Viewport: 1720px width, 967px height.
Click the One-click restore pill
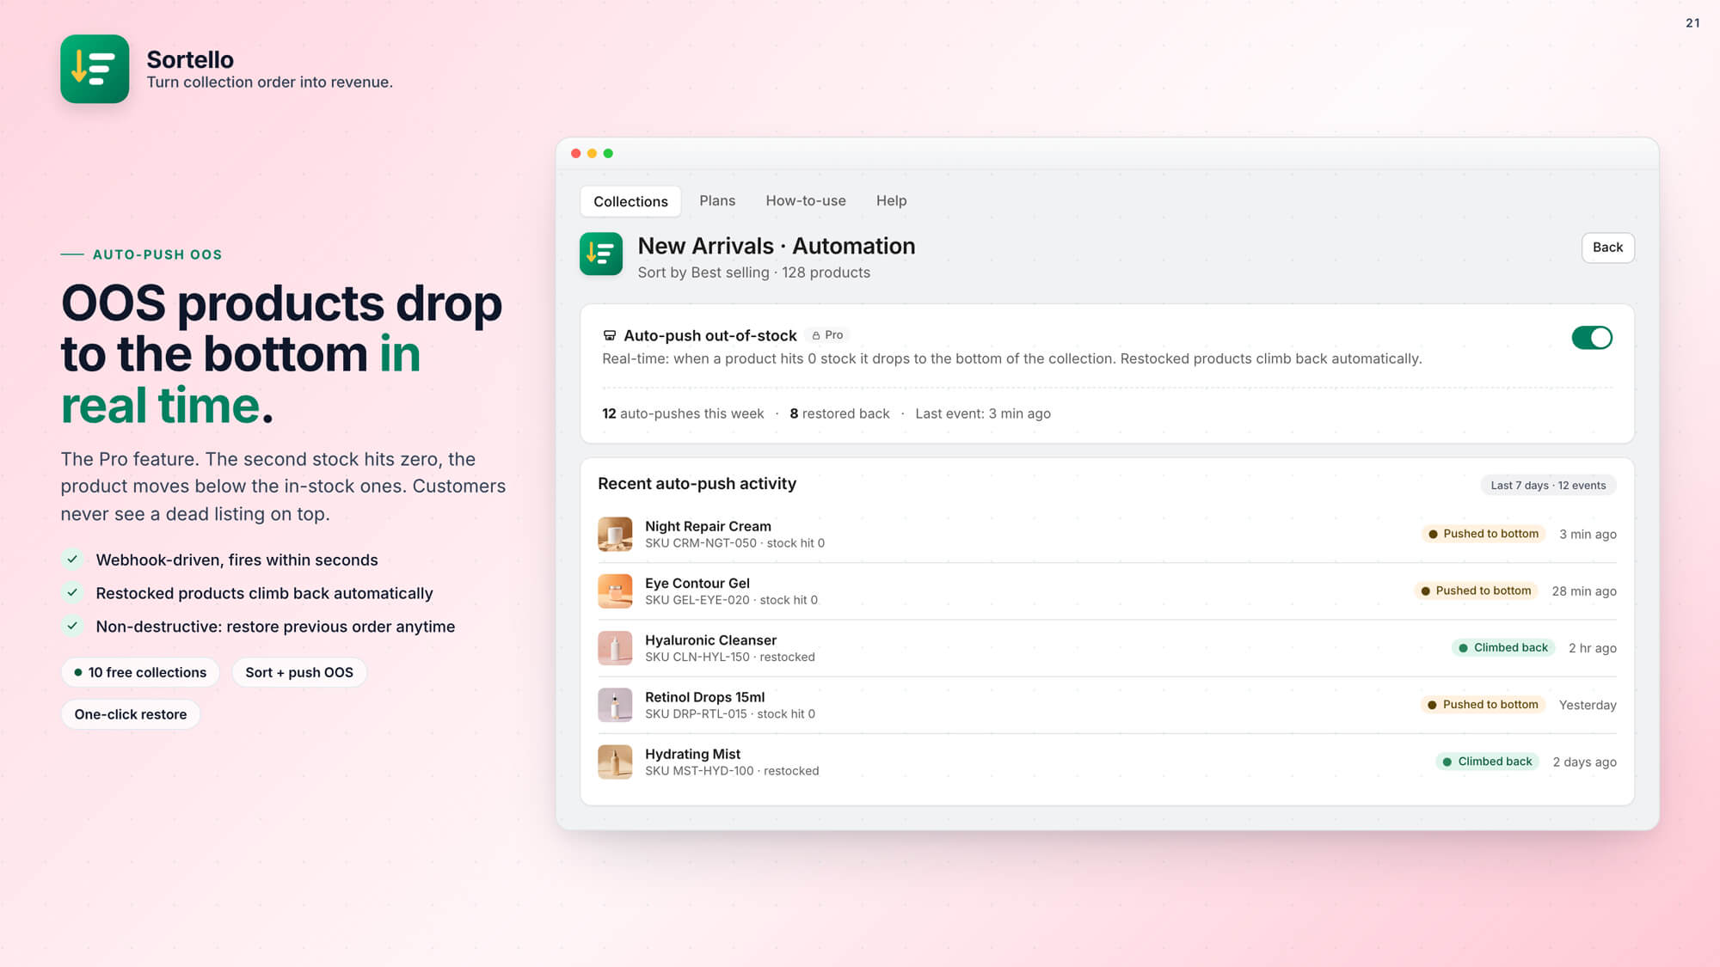tap(131, 714)
